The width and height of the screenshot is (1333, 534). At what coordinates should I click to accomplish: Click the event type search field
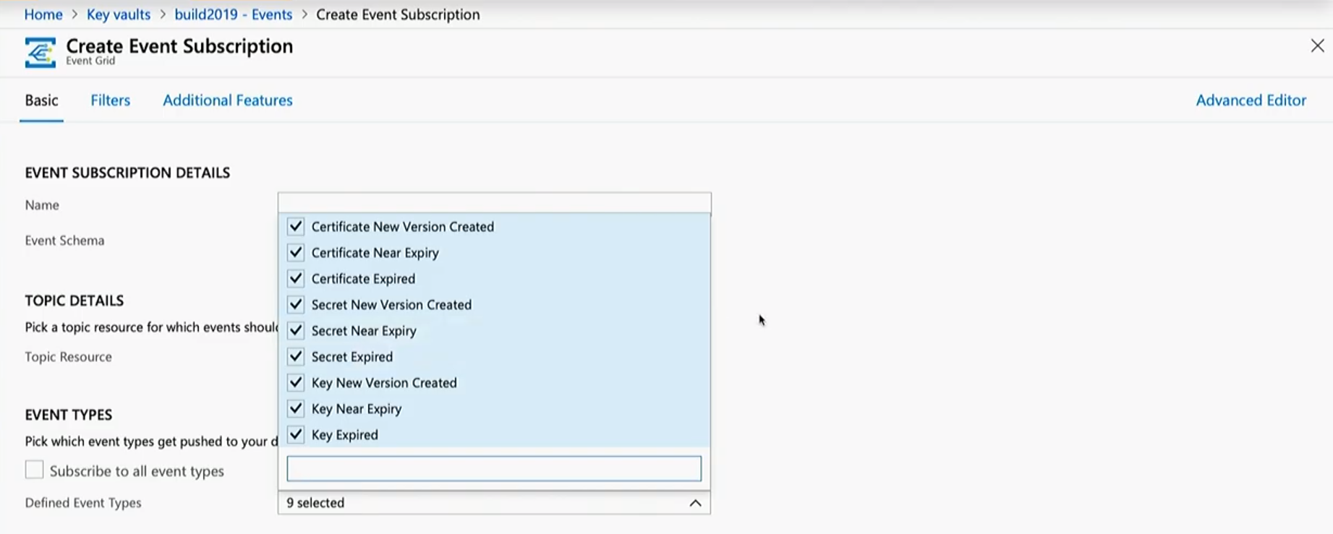tap(493, 468)
